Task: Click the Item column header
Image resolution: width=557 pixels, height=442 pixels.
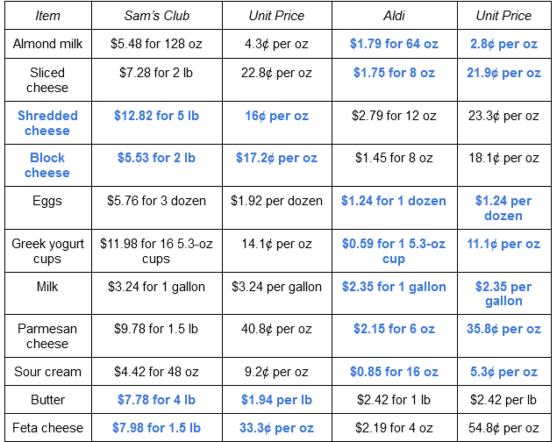Action: click(47, 16)
